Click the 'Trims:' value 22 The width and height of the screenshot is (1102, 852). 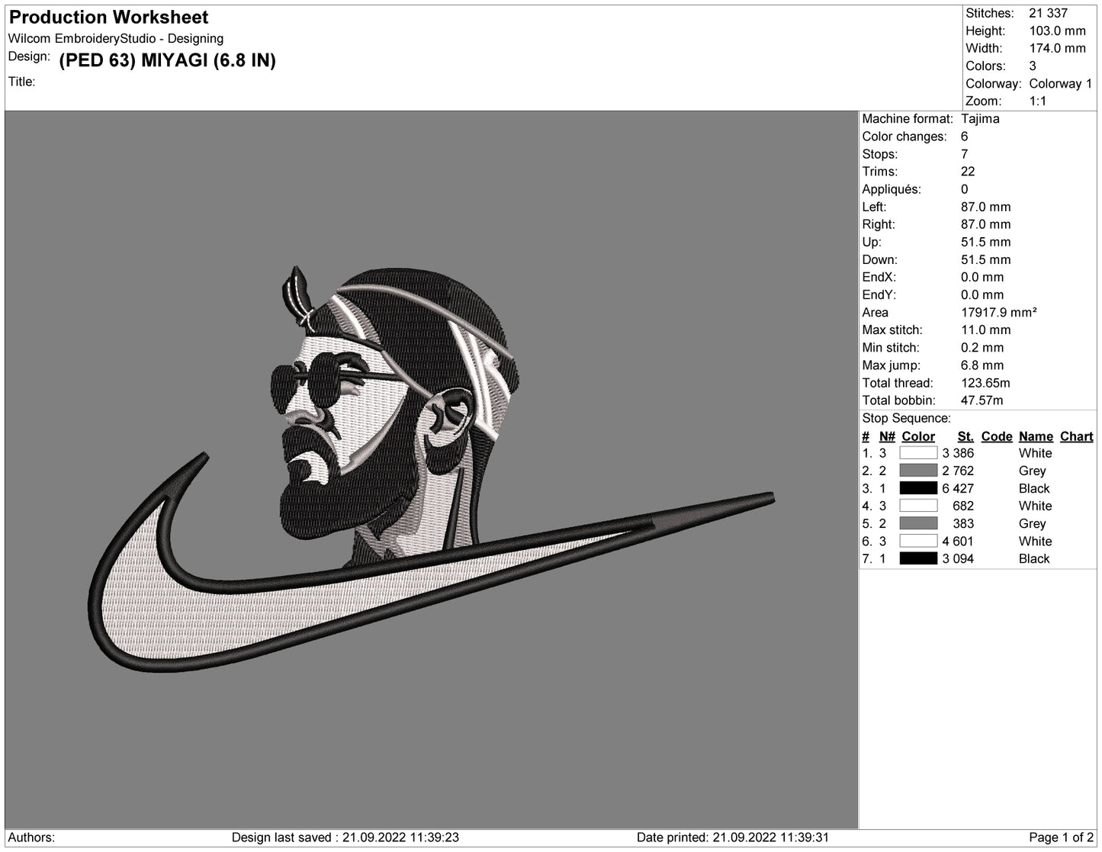tap(968, 172)
